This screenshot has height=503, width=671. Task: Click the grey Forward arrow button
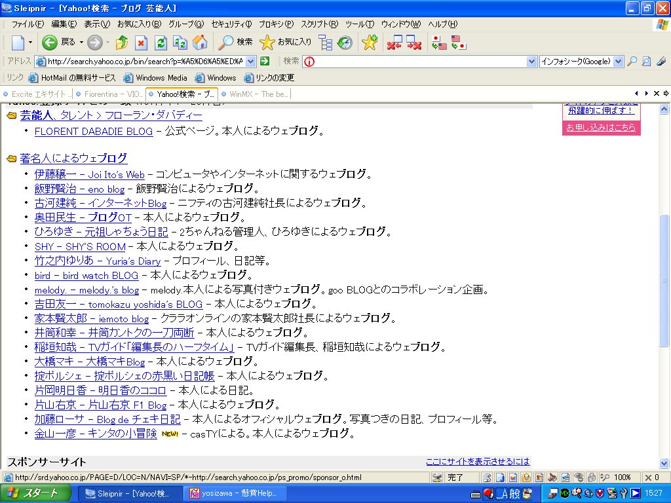[95, 43]
